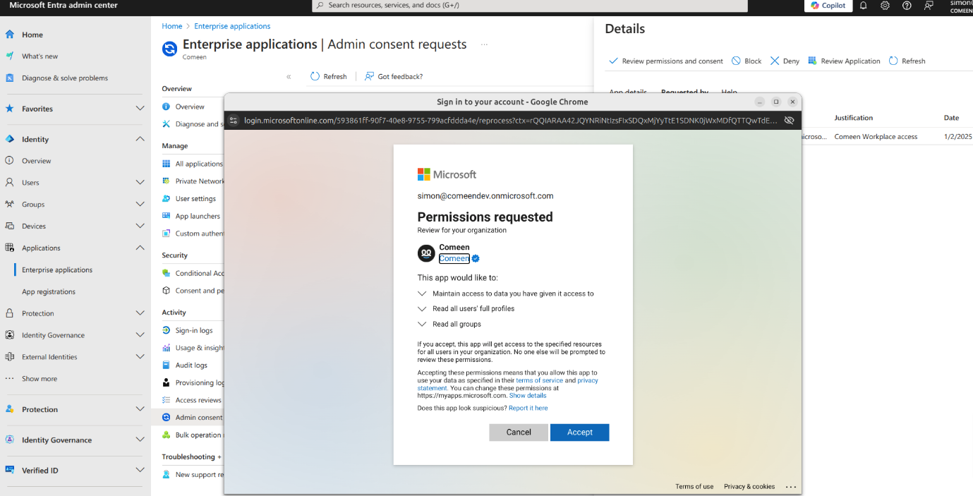
Task: Click the feedback icon in the top header
Action: click(929, 6)
